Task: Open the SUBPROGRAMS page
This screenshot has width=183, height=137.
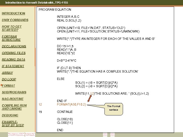Action: pos(14,92)
